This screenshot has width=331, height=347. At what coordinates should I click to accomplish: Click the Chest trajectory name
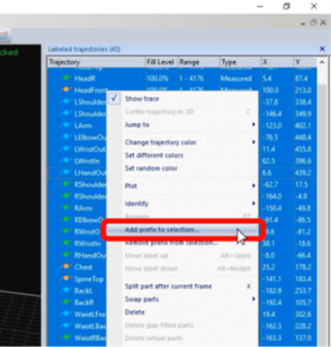[x=83, y=267]
